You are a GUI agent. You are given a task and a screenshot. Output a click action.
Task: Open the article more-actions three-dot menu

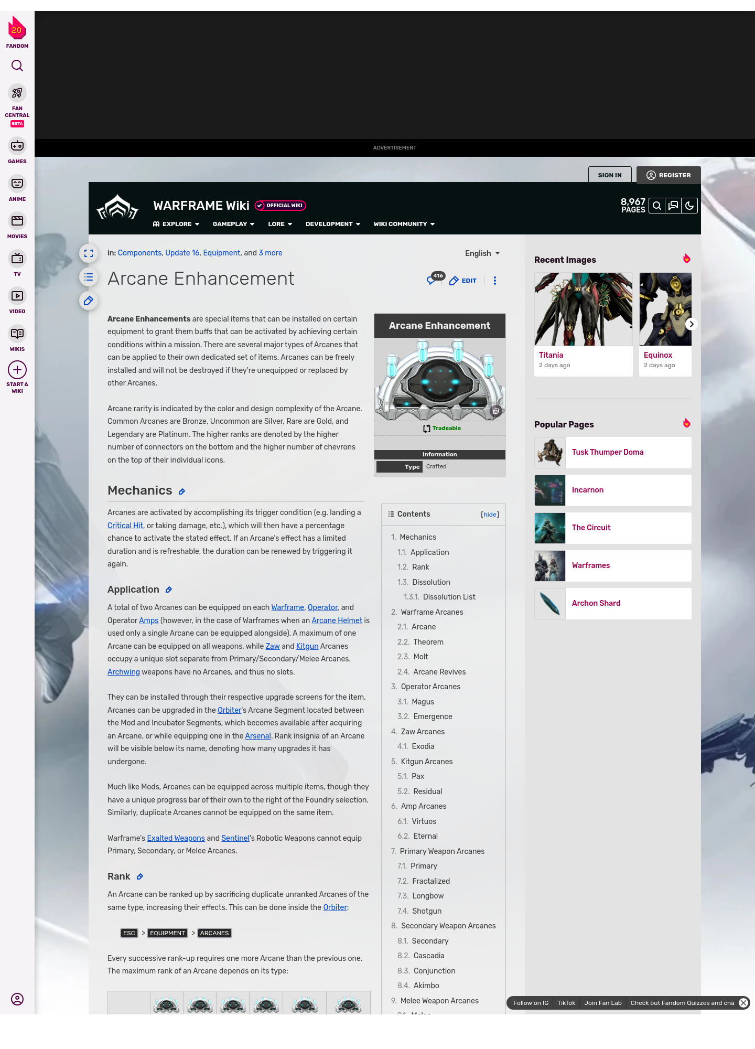(495, 281)
